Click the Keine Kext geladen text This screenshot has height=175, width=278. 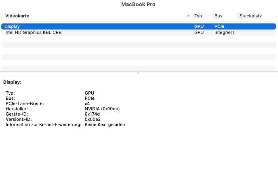pos(105,124)
